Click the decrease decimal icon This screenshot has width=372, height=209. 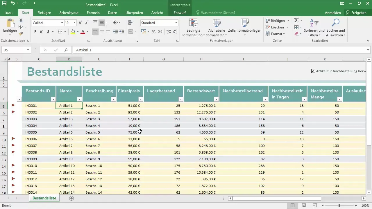tap(175, 32)
